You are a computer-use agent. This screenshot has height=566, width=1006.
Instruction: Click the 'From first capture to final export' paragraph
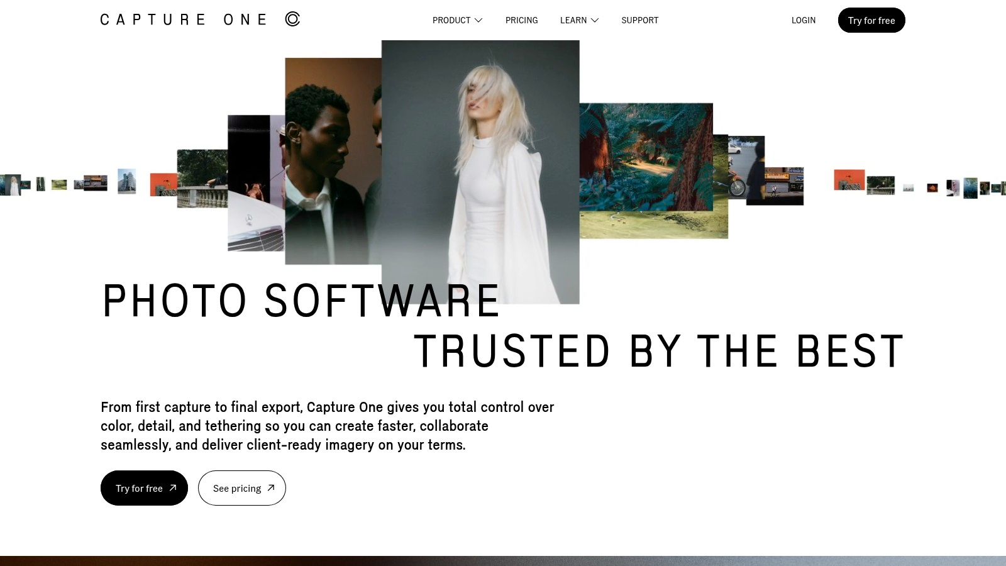click(x=327, y=426)
